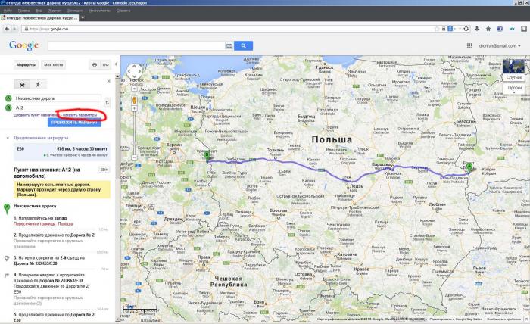Toggle the Пробки traffic layer
530x324 pixels.
[x=514, y=89]
